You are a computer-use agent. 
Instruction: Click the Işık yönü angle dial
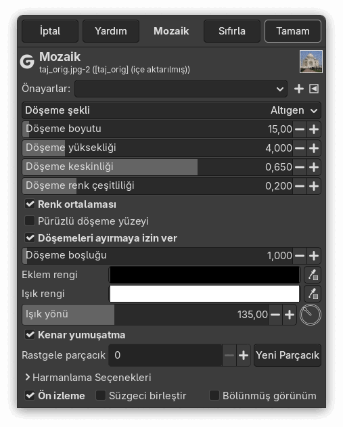click(311, 315)
